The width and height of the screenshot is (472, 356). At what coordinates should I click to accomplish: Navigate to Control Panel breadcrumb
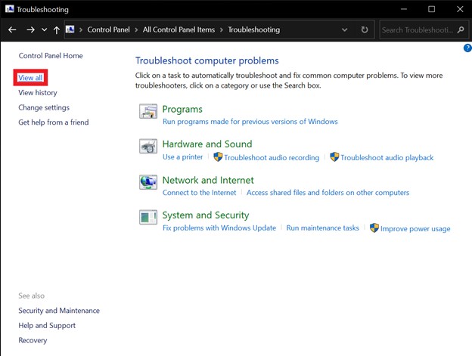pyautogui.click(x=108, y=29)
